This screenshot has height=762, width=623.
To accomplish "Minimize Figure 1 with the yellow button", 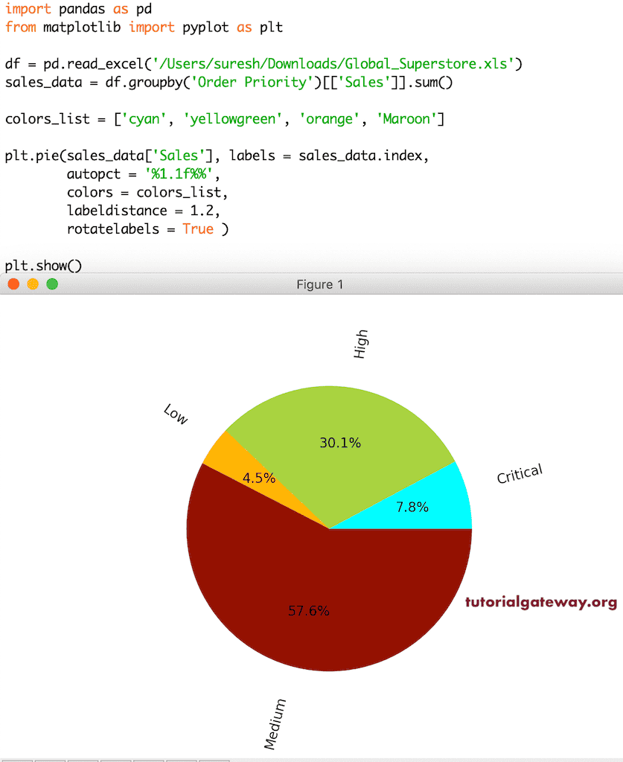I will click(32, 284).
